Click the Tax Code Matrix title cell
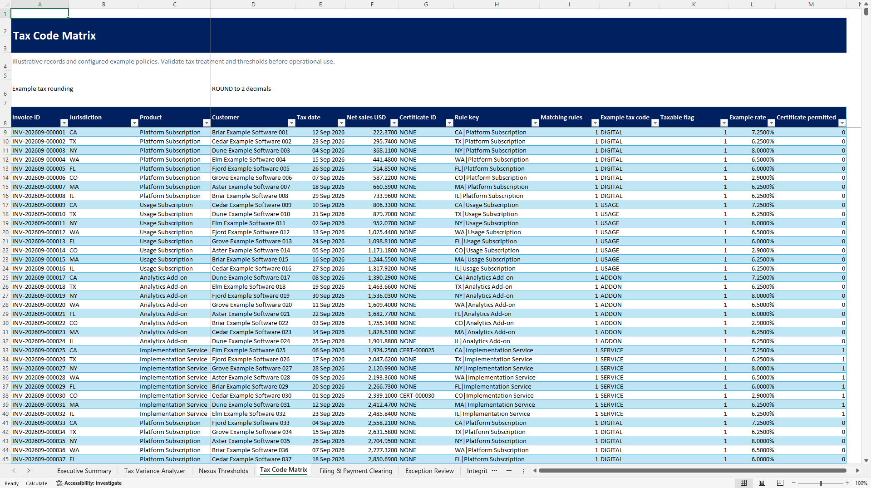This screenshot has height=488, width=871. coord(54,35)
